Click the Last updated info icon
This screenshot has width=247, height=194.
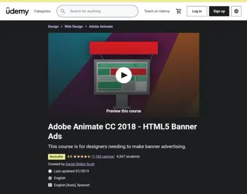[x=50, y=171]
